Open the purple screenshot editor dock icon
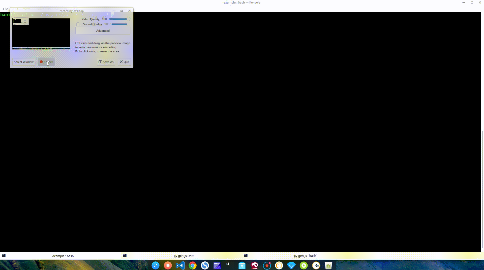 coord(217,265)
